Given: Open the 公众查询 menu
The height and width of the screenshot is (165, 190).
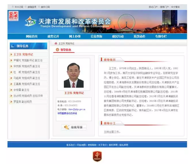Looking at the screenshot, I should click(x=96, y=36).
